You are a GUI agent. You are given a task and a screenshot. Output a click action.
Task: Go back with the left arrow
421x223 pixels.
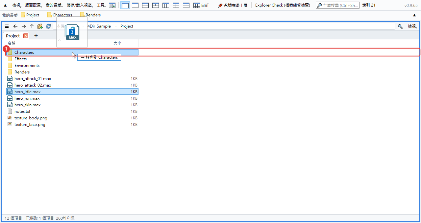point(15,26)
